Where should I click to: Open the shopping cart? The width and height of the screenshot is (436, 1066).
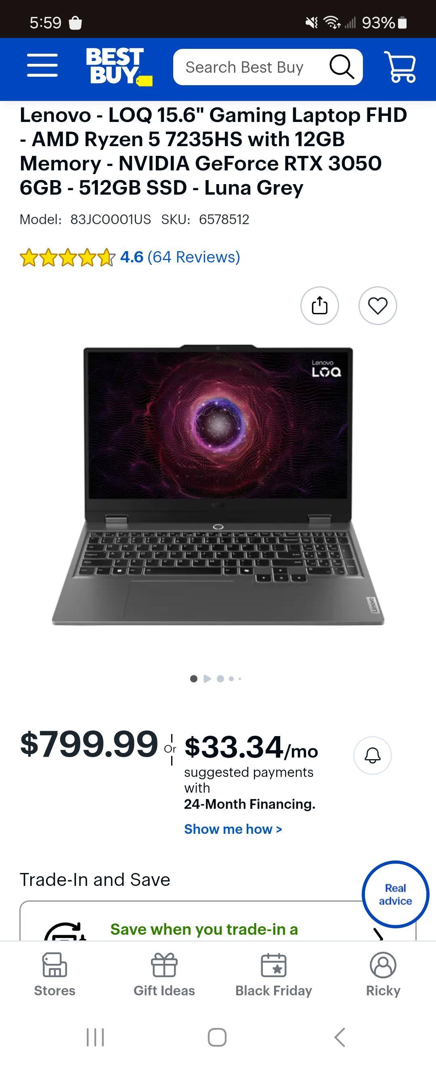400,66
